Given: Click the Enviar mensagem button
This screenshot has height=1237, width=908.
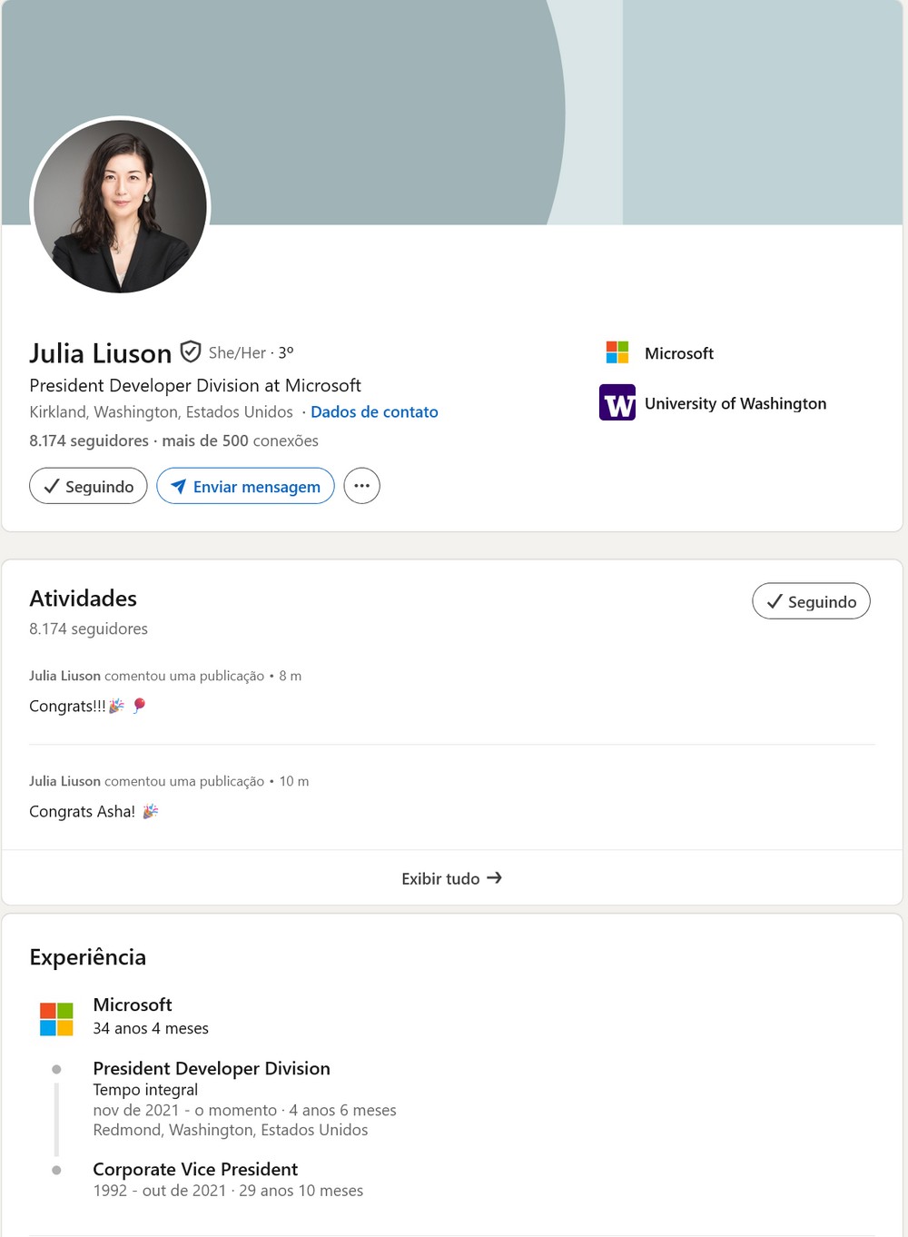Looking at the screenshot, I should (245, 486).
